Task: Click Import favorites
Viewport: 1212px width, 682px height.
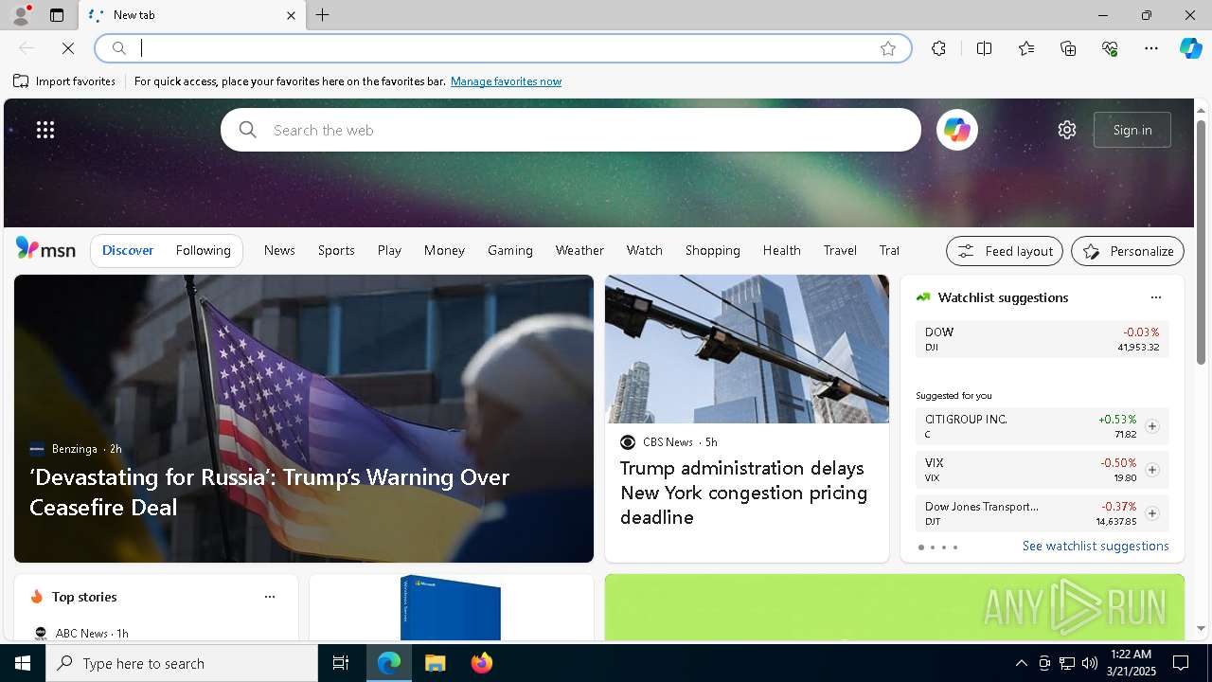Action: click(x=64, y=81)
